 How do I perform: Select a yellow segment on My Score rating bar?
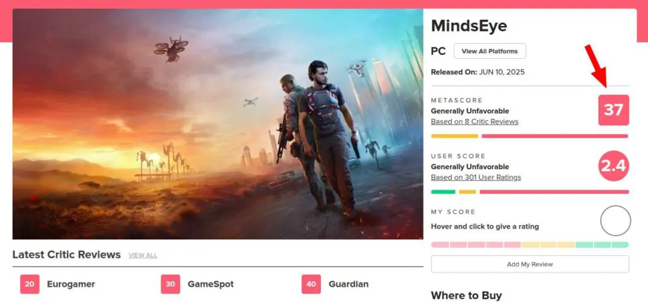[x=549, y=245]
